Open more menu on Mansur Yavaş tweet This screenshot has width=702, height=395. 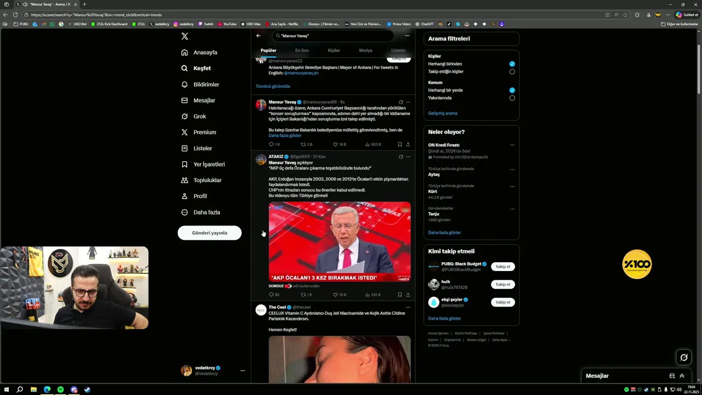[408, 102]
